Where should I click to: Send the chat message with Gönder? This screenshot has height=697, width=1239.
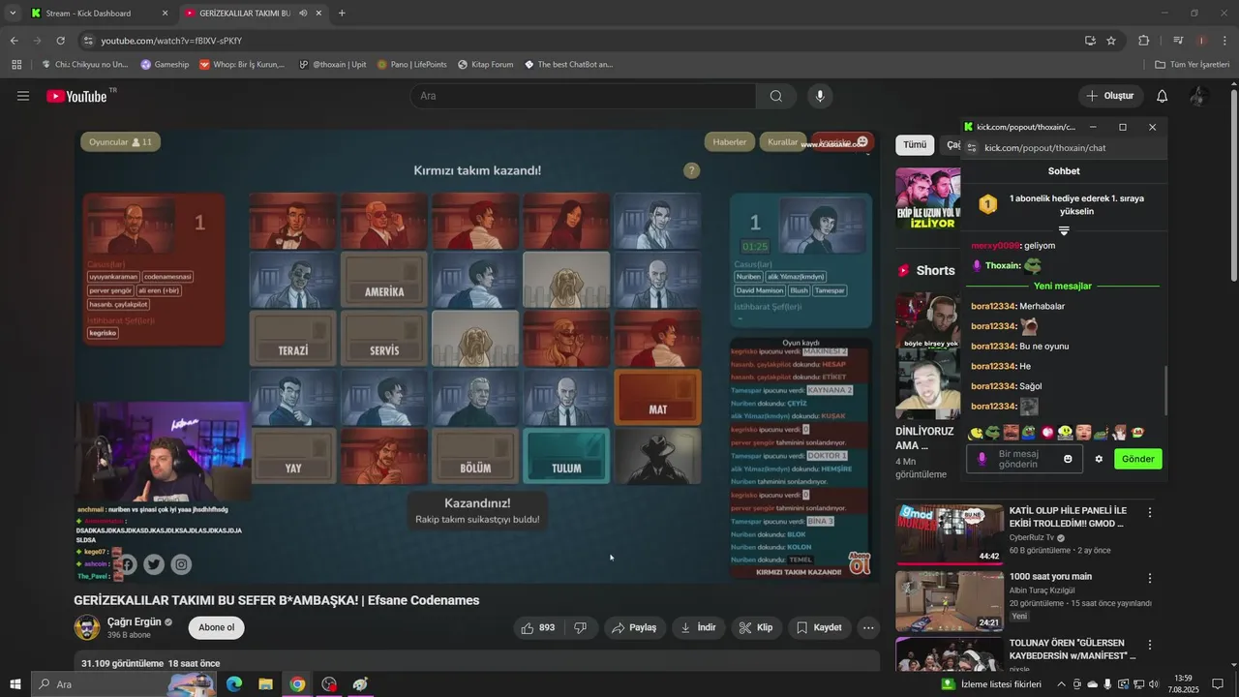1137,459
